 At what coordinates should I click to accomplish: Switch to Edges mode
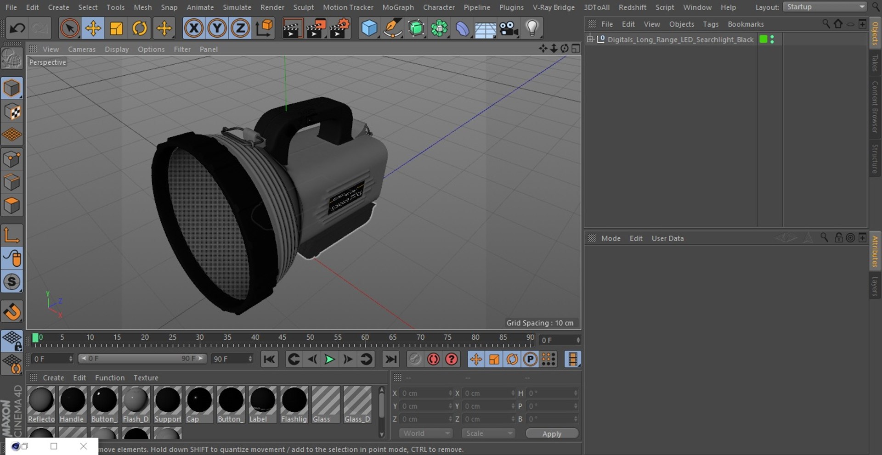coord(12,182)
